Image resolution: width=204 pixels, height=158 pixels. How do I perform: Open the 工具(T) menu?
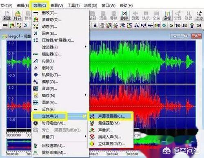73,6
